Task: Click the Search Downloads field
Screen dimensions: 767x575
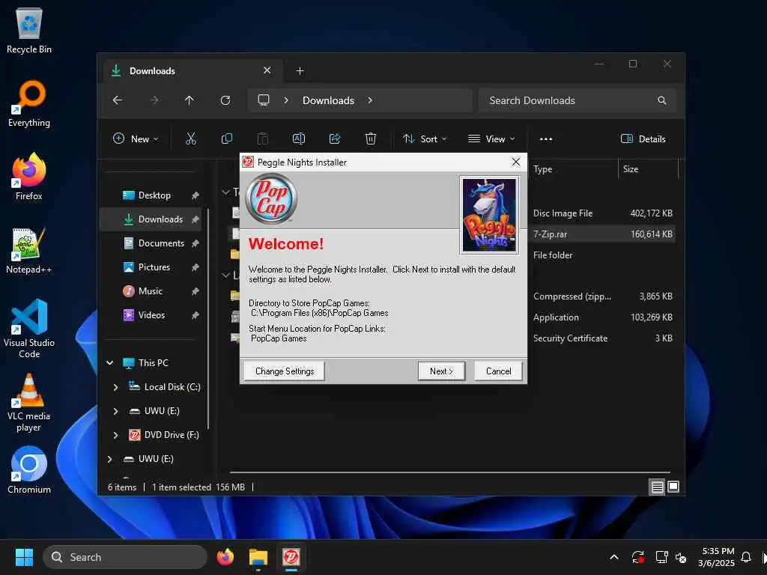Action: coord(577,100)
